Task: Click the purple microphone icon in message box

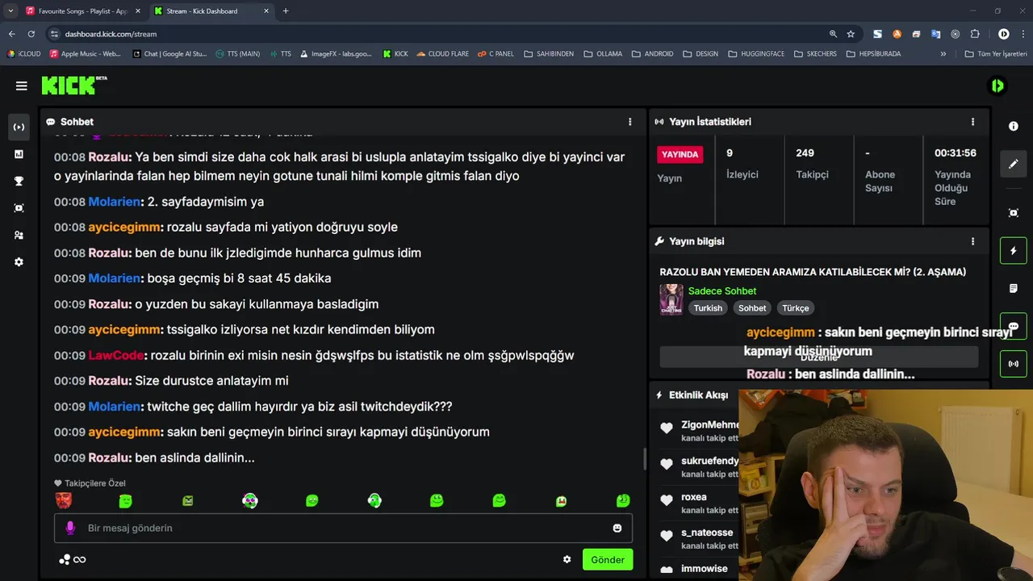Action: coord(70,528)
